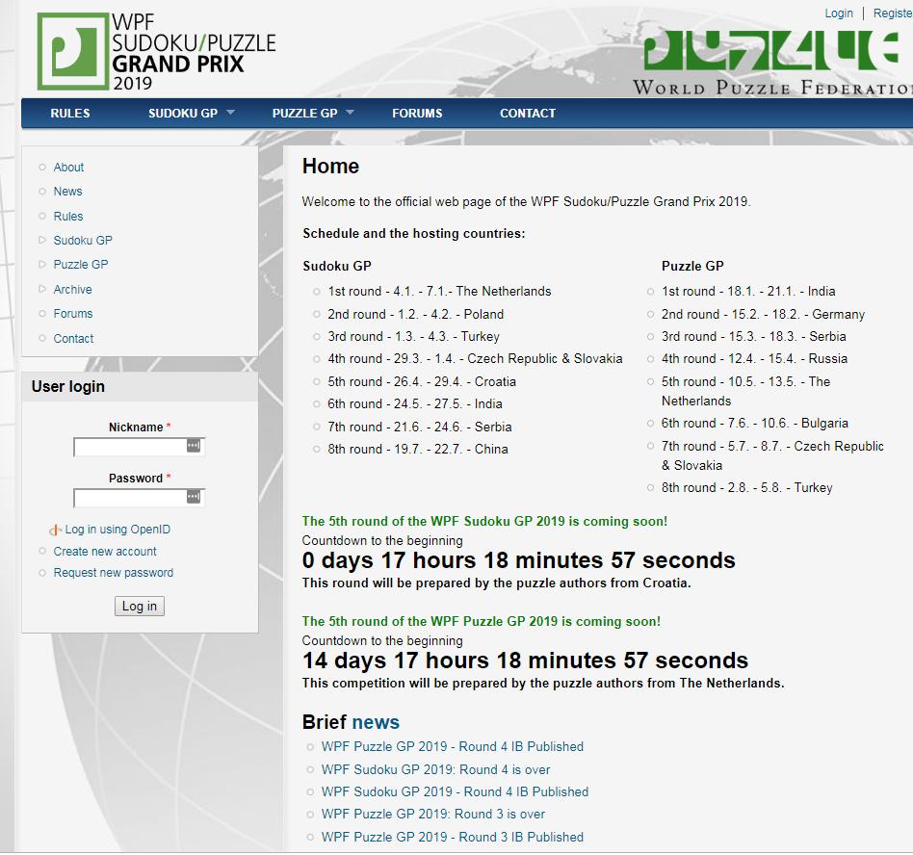Open FORUMS in the navigation bar
The image size is (913, 855).
tap(417, 113)
